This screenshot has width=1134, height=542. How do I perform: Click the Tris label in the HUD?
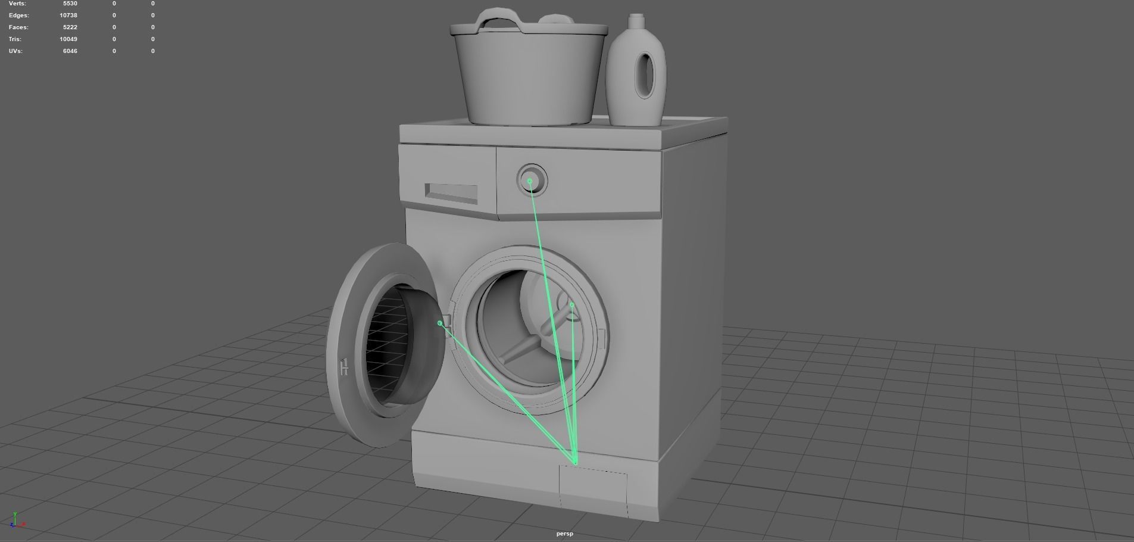(x=15, y=39)
